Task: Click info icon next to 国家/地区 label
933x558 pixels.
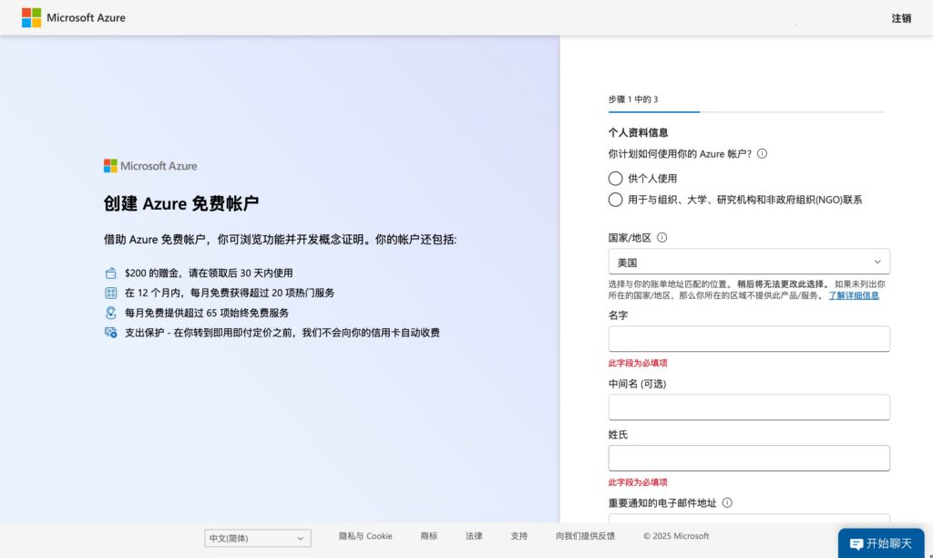Action: click(x=661, y=238)
